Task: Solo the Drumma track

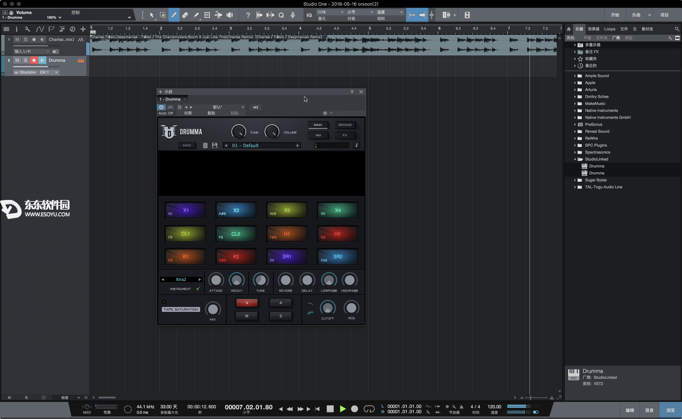Action: (25, 60)
